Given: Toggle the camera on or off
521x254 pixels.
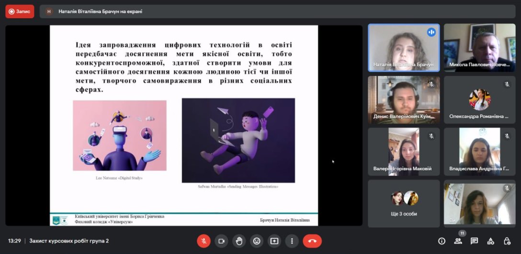Looking at the screenshot, I should (221, 241).
